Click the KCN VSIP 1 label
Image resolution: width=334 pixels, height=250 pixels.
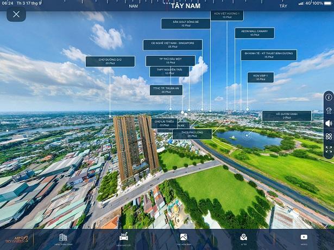(261, 78)
